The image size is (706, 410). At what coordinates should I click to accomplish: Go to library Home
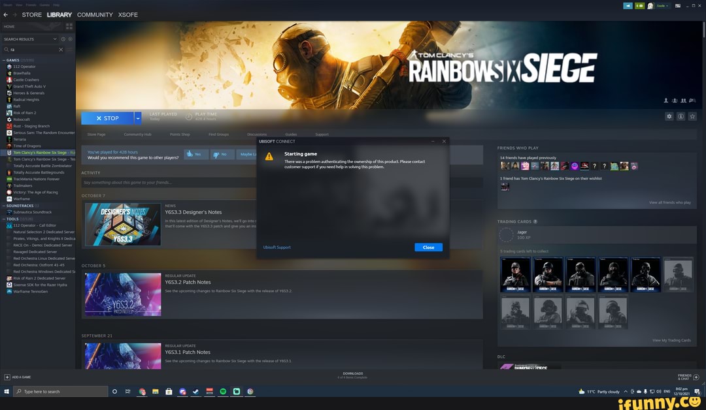[x=9, y=27]
